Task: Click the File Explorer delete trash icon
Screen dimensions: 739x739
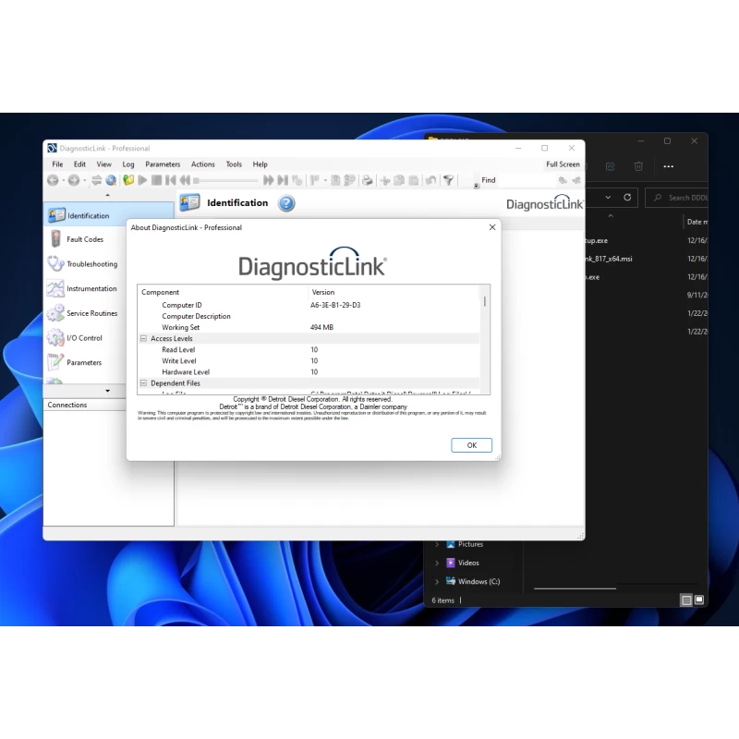Action: [x=638, y=166]
